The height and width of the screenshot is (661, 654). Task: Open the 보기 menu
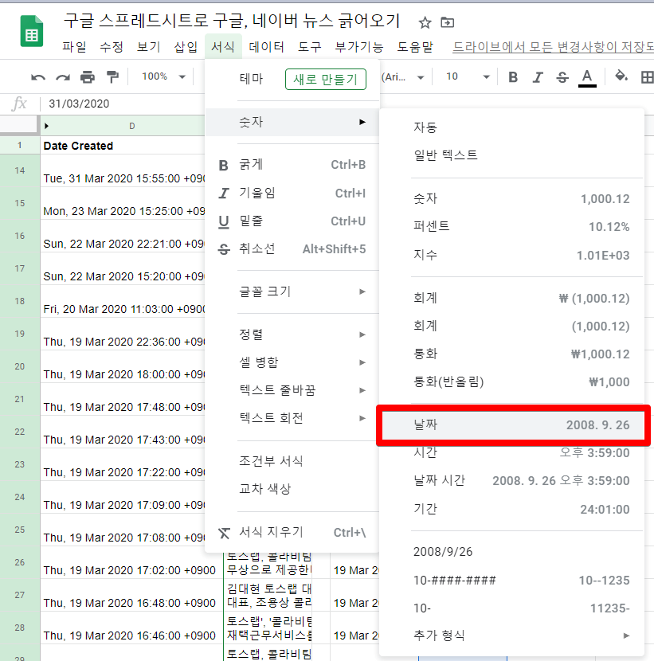[148, 47]
